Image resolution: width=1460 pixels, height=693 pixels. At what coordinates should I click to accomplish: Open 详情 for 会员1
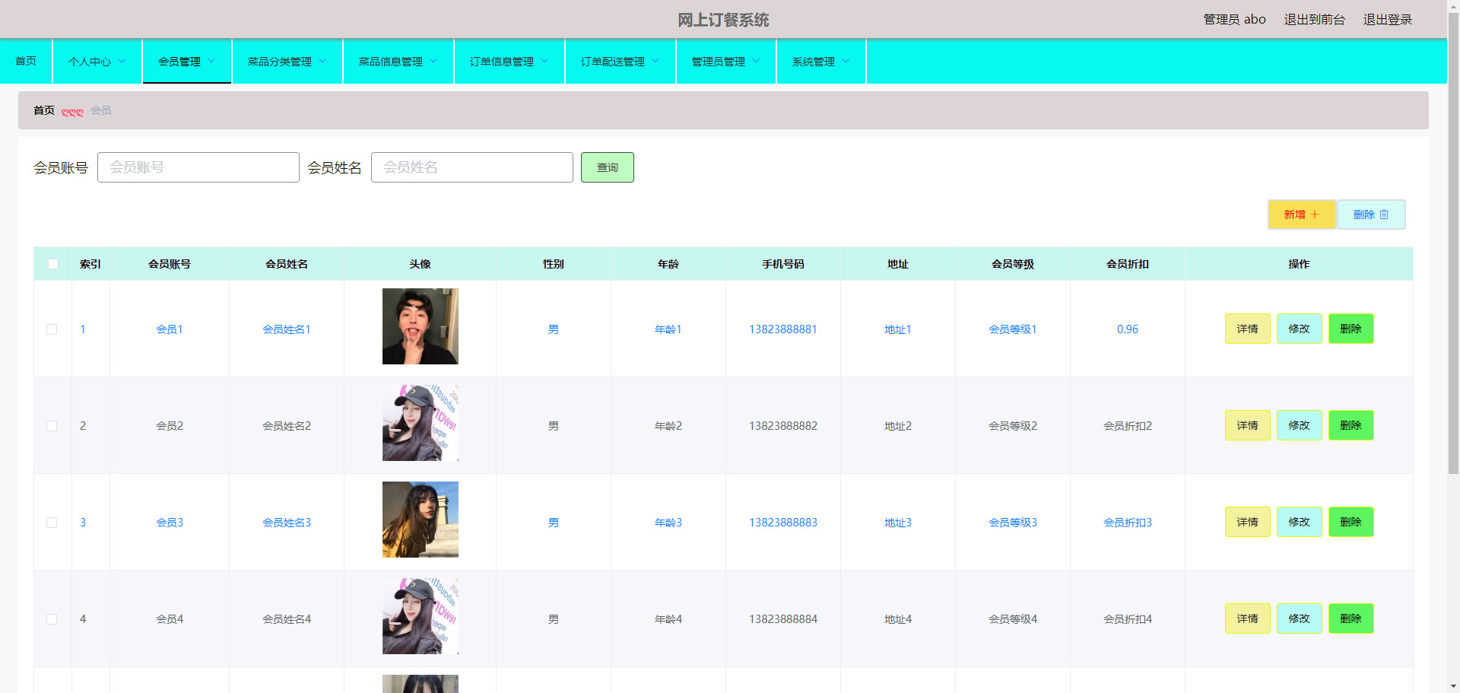point(1248,329)
